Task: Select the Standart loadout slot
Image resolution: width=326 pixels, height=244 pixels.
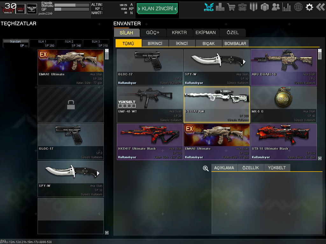Action: (16, 43)
